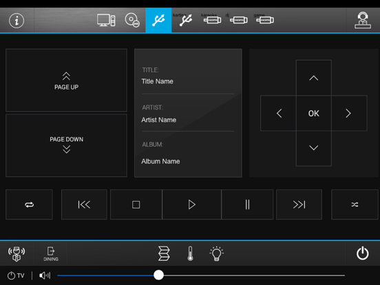This screenshot has width=380, height=285.
Task: Tap the OK button on the d-pad
Action: click(x=314, y=113)
